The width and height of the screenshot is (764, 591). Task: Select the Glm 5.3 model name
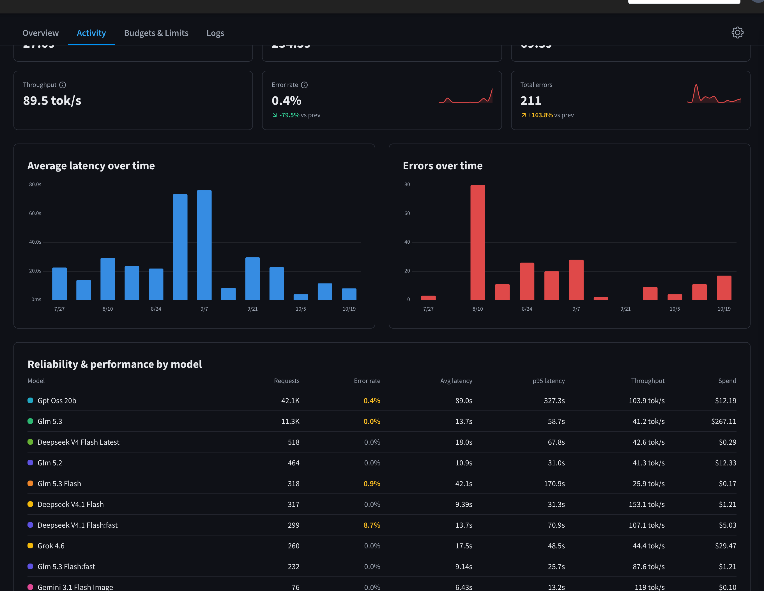(x=50, y=421)
